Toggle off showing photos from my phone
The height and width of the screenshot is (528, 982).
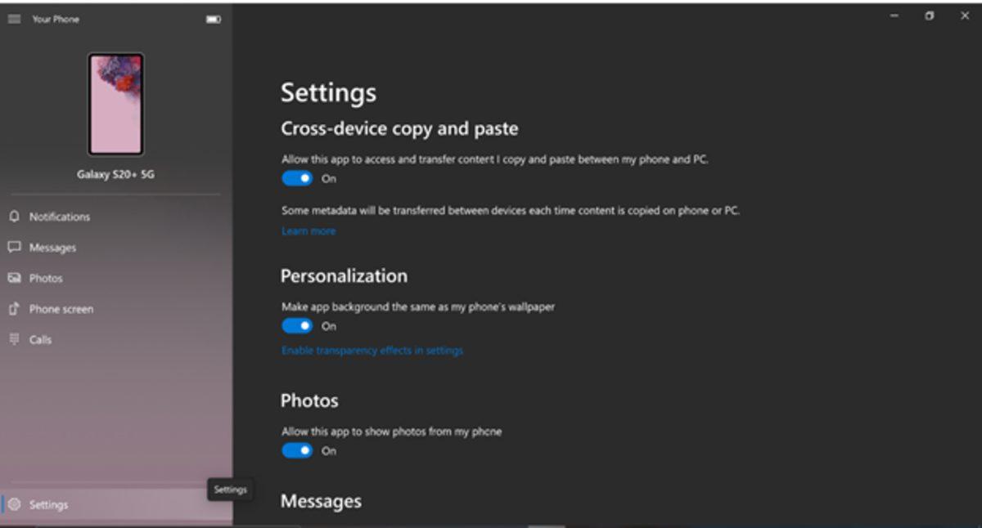pos(296,450)
